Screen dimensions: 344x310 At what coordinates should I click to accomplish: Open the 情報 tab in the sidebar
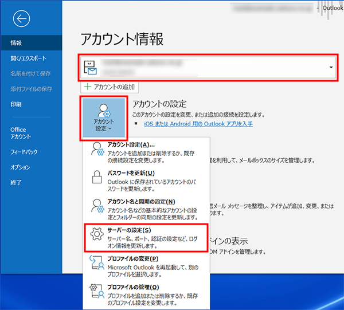[16, 42]
